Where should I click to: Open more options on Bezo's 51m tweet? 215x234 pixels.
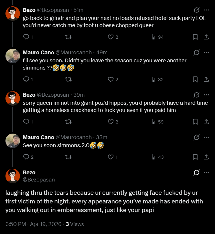point(206,10)
